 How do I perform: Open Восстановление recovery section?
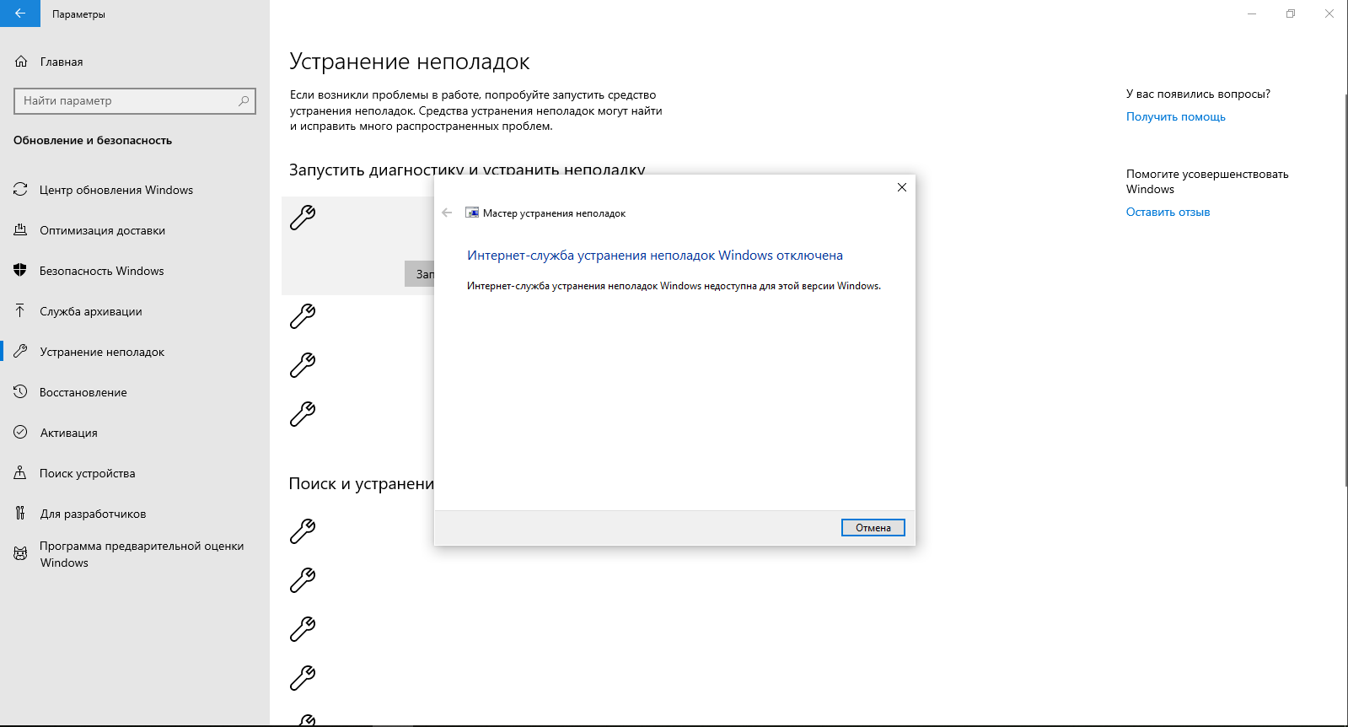[x=135, y=392]
